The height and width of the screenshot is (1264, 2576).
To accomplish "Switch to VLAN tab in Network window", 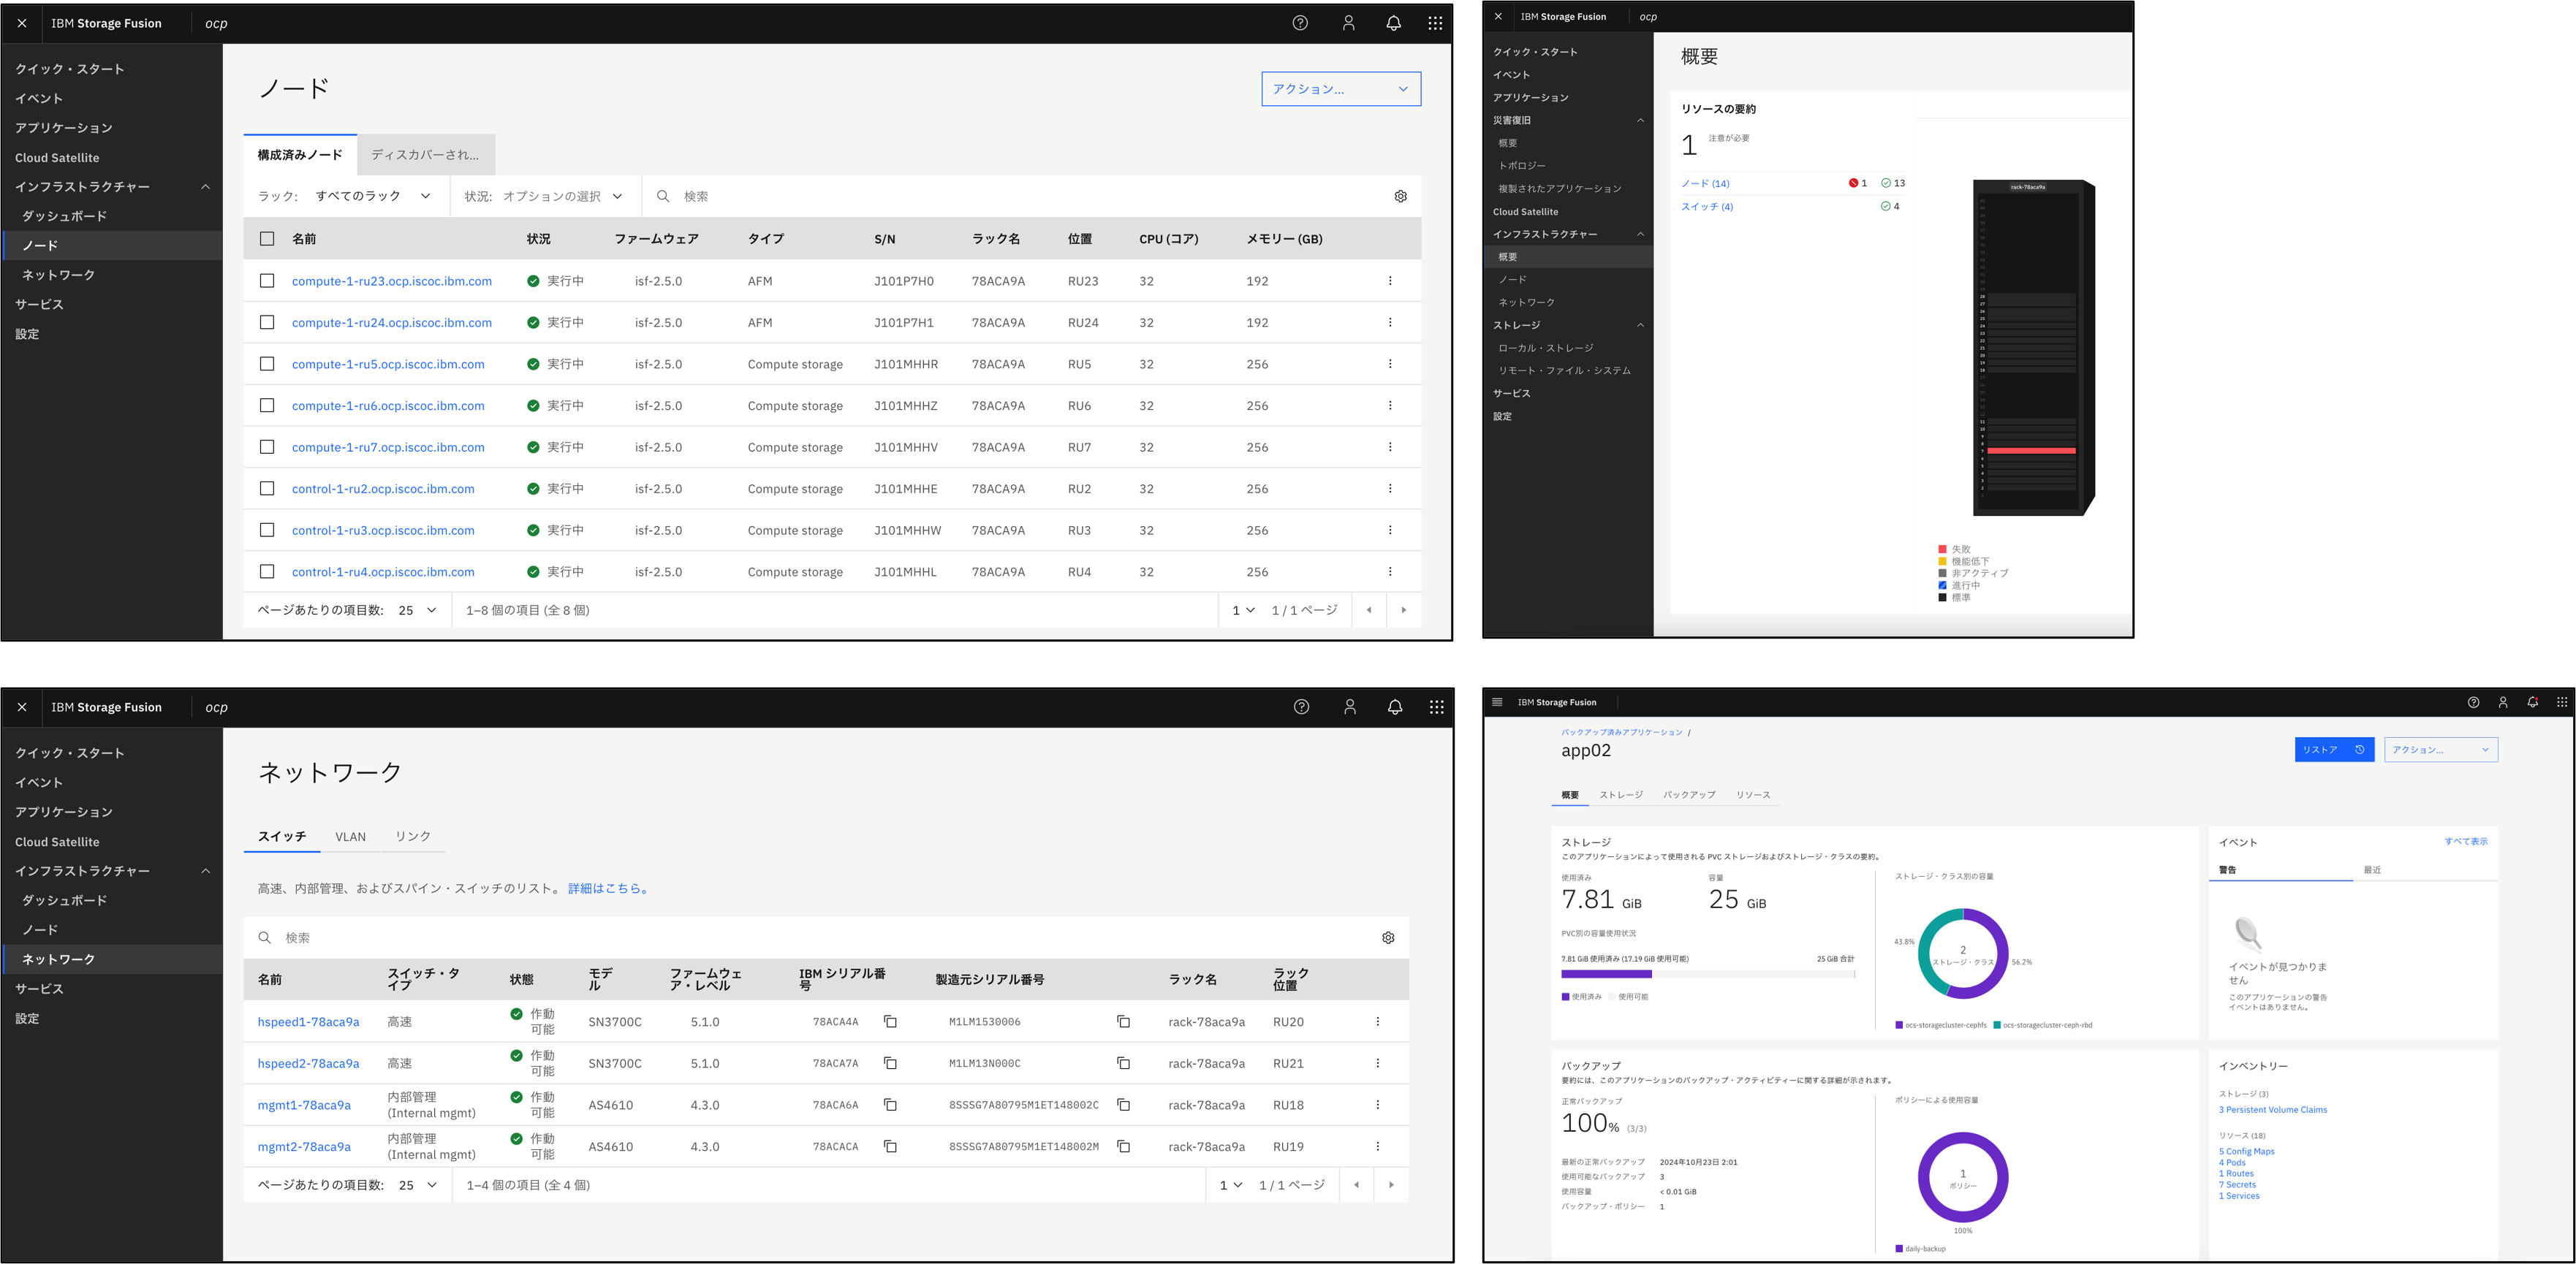I will 350,837.
